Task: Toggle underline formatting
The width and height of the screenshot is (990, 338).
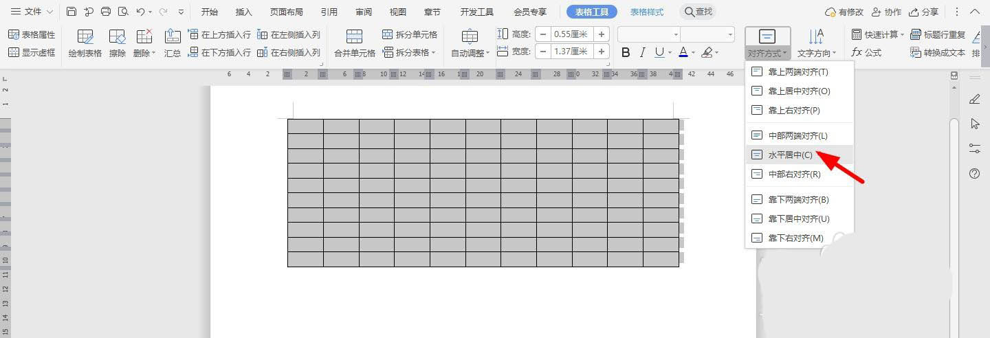Action: click(x=659, y=52)
